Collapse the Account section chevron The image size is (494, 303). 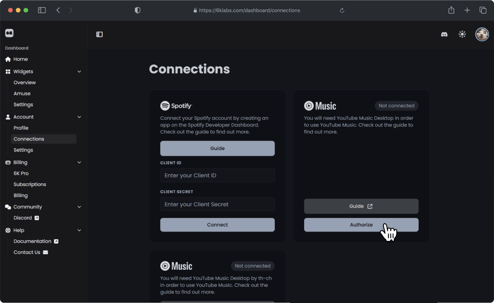coord(79,117)
